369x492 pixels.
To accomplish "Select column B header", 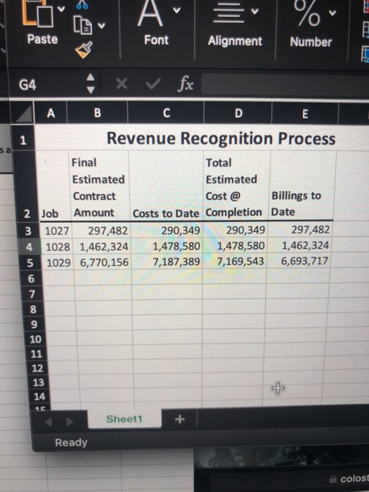I will tap(98, 113).
